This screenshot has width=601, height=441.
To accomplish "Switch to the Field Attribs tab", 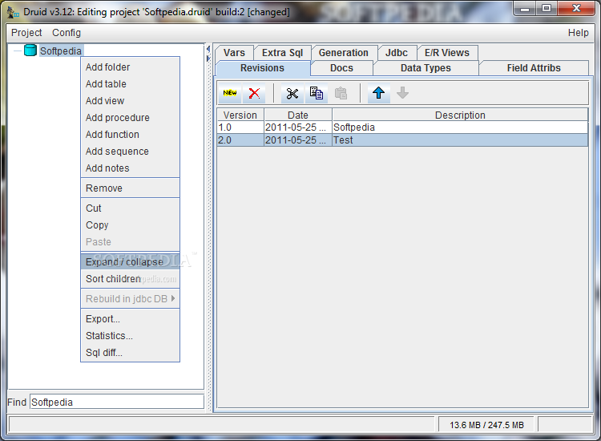I will coord(534,68).
